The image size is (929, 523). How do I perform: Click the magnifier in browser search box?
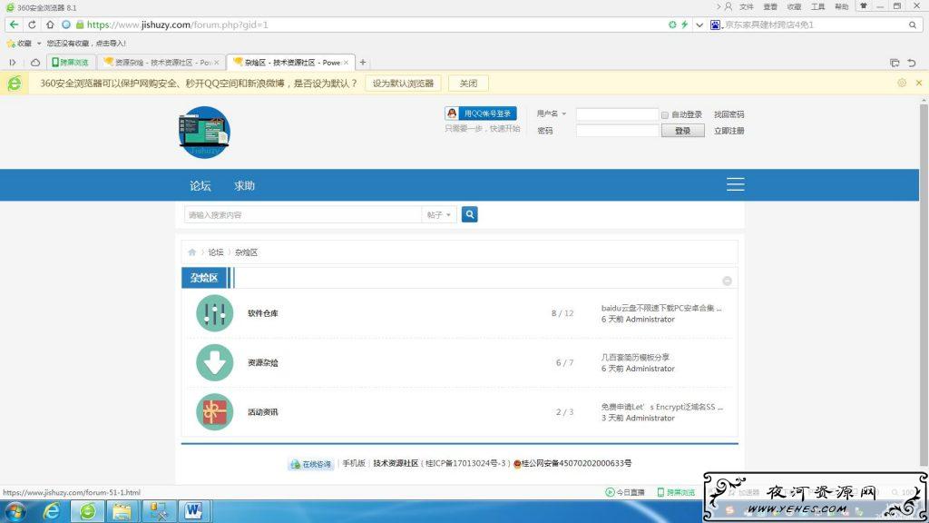(913, 25)
